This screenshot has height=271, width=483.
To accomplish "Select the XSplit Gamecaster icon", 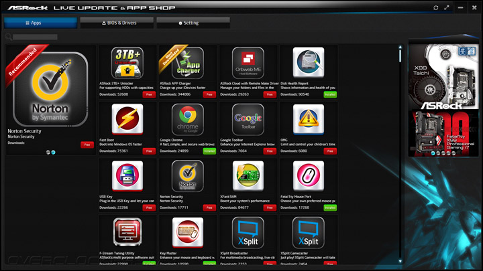I will coord(309,233).
